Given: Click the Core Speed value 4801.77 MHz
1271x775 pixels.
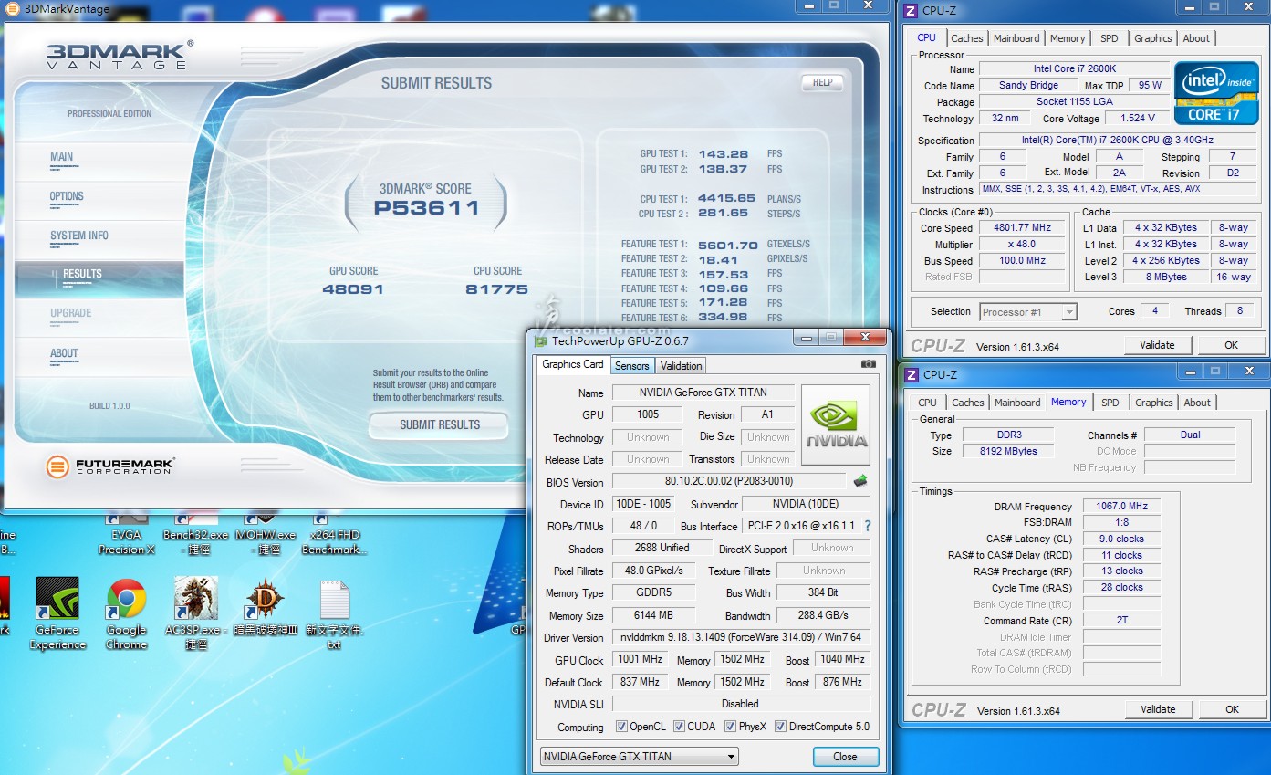Looking at the screenshot, I should click(1023, 228).
